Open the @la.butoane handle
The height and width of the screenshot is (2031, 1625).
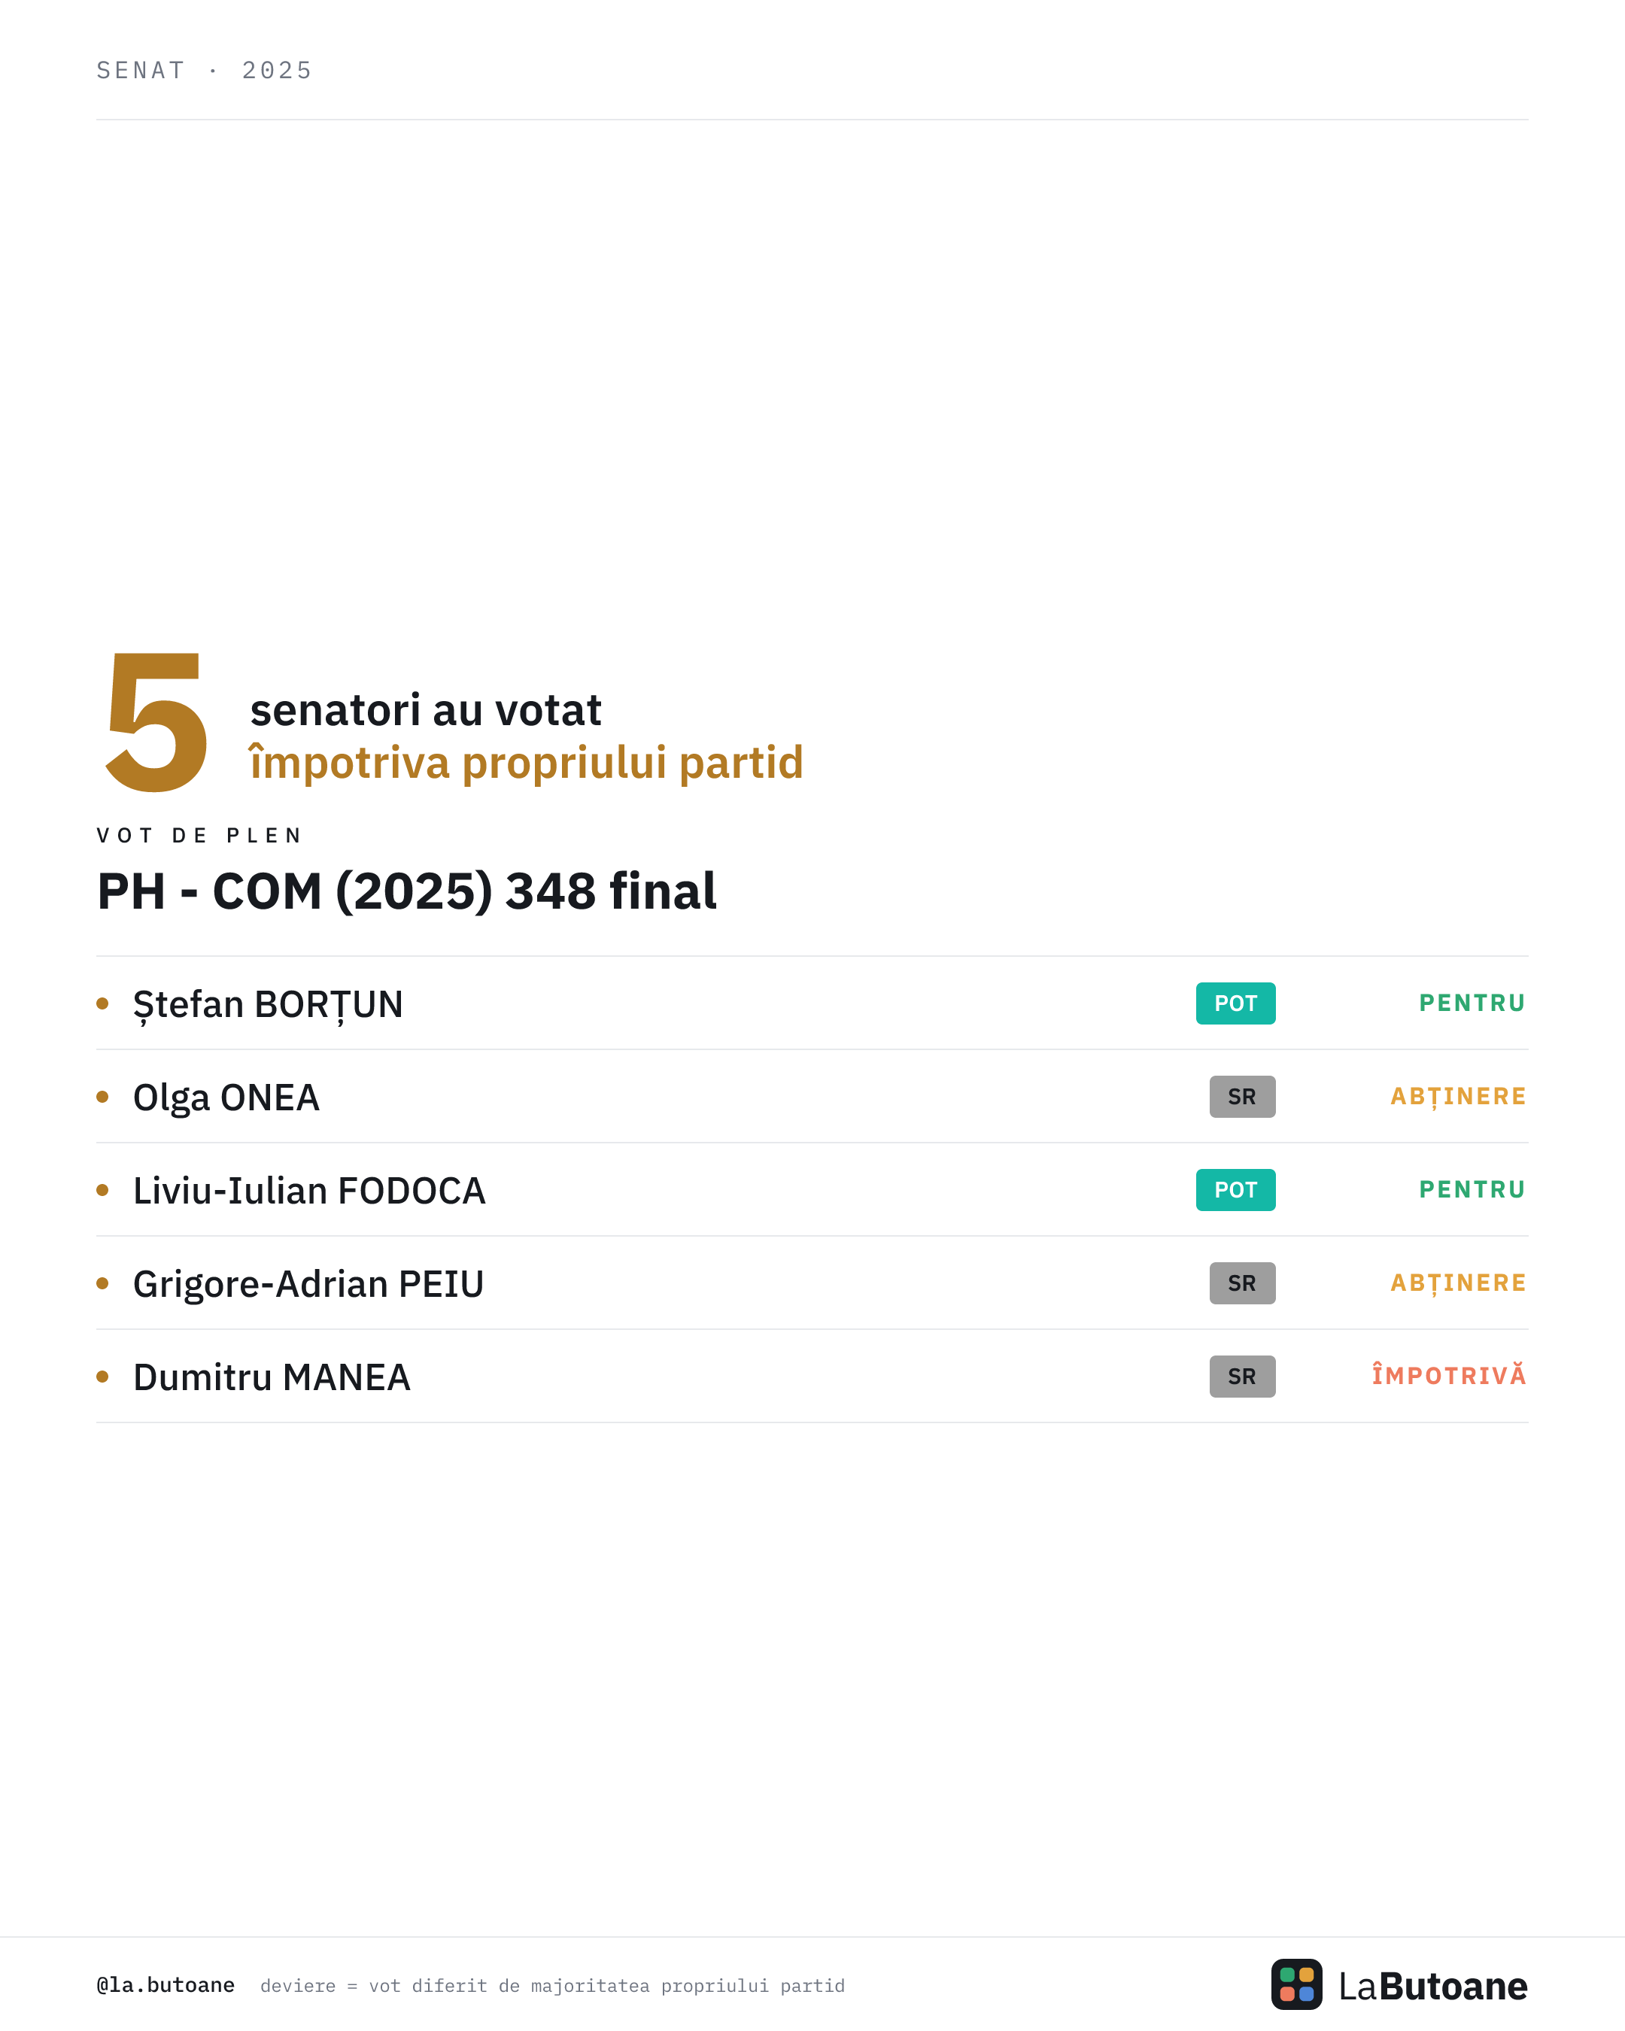tap(165, 1985)
